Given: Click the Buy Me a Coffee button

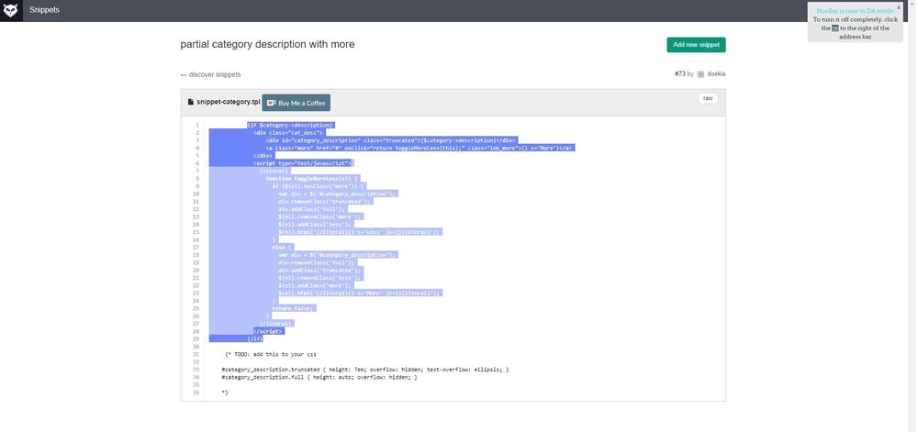Looking at the screenshot, I should click(x=297, y=103).
